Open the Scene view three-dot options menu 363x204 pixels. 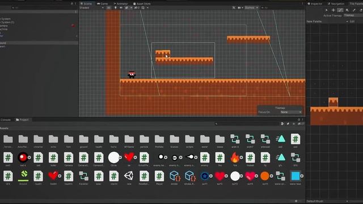pos(302,4)
